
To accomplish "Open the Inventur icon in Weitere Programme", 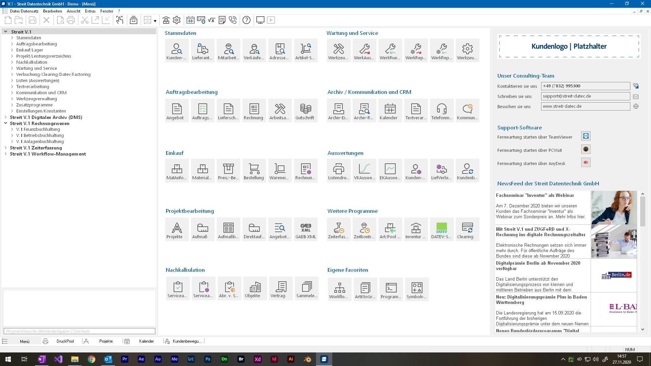I will point(415,230).
